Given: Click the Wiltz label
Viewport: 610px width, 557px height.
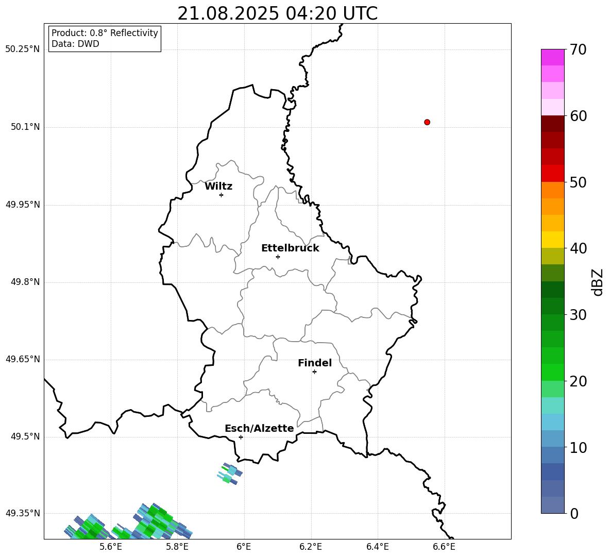Looking at the screenshot, I should click(x=218, y=187).
